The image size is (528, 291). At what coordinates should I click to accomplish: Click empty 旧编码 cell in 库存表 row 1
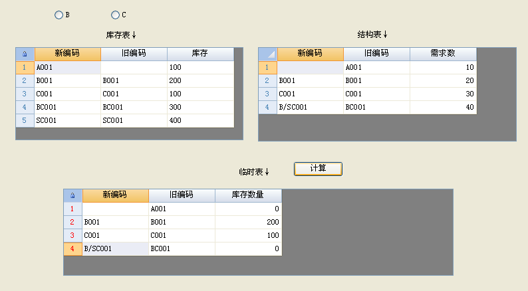pyautogui.click(x=134, y=67)
